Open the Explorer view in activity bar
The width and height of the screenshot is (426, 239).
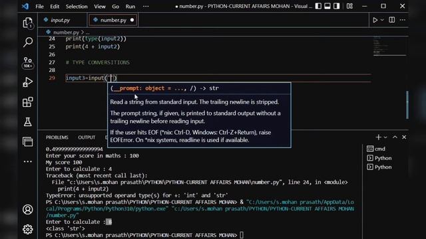pos(28,23)
